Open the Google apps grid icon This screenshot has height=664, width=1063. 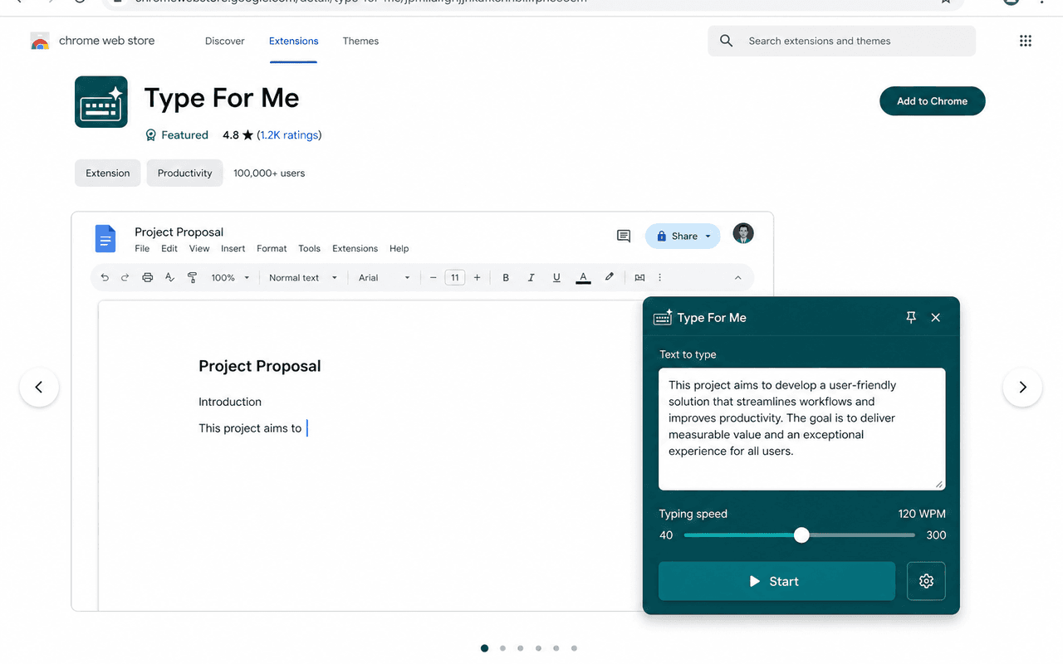tap(1025, 41)
